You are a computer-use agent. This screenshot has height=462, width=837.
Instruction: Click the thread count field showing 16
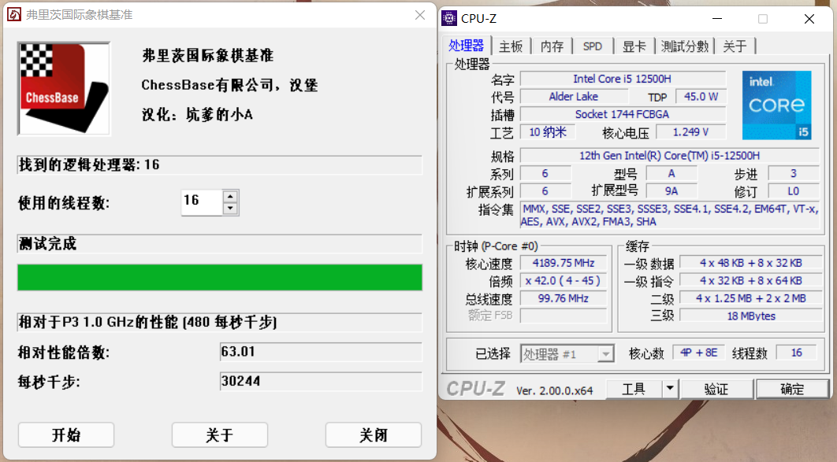click(x=202, y=202)
